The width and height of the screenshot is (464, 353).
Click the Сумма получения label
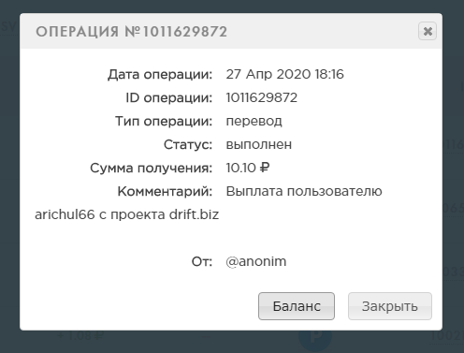coord(152,169)
